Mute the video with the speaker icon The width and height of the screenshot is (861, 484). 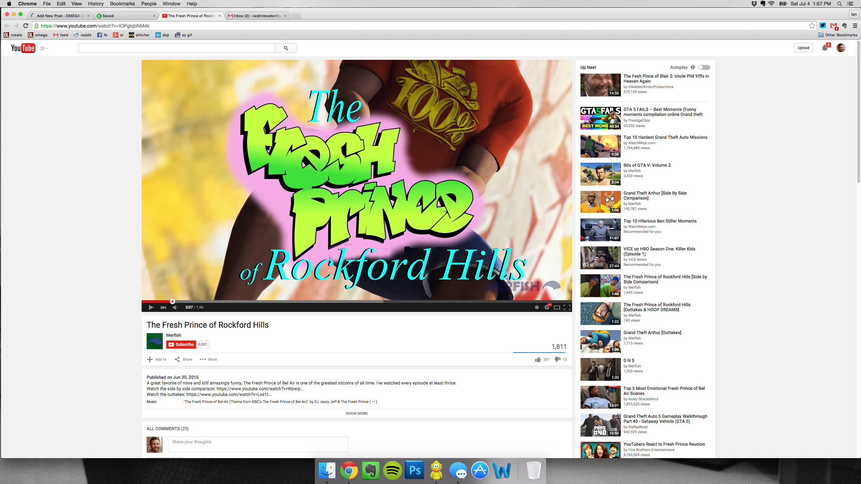coord(175,307)
